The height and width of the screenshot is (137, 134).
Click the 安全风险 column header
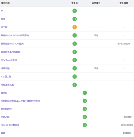pos(124,3)
